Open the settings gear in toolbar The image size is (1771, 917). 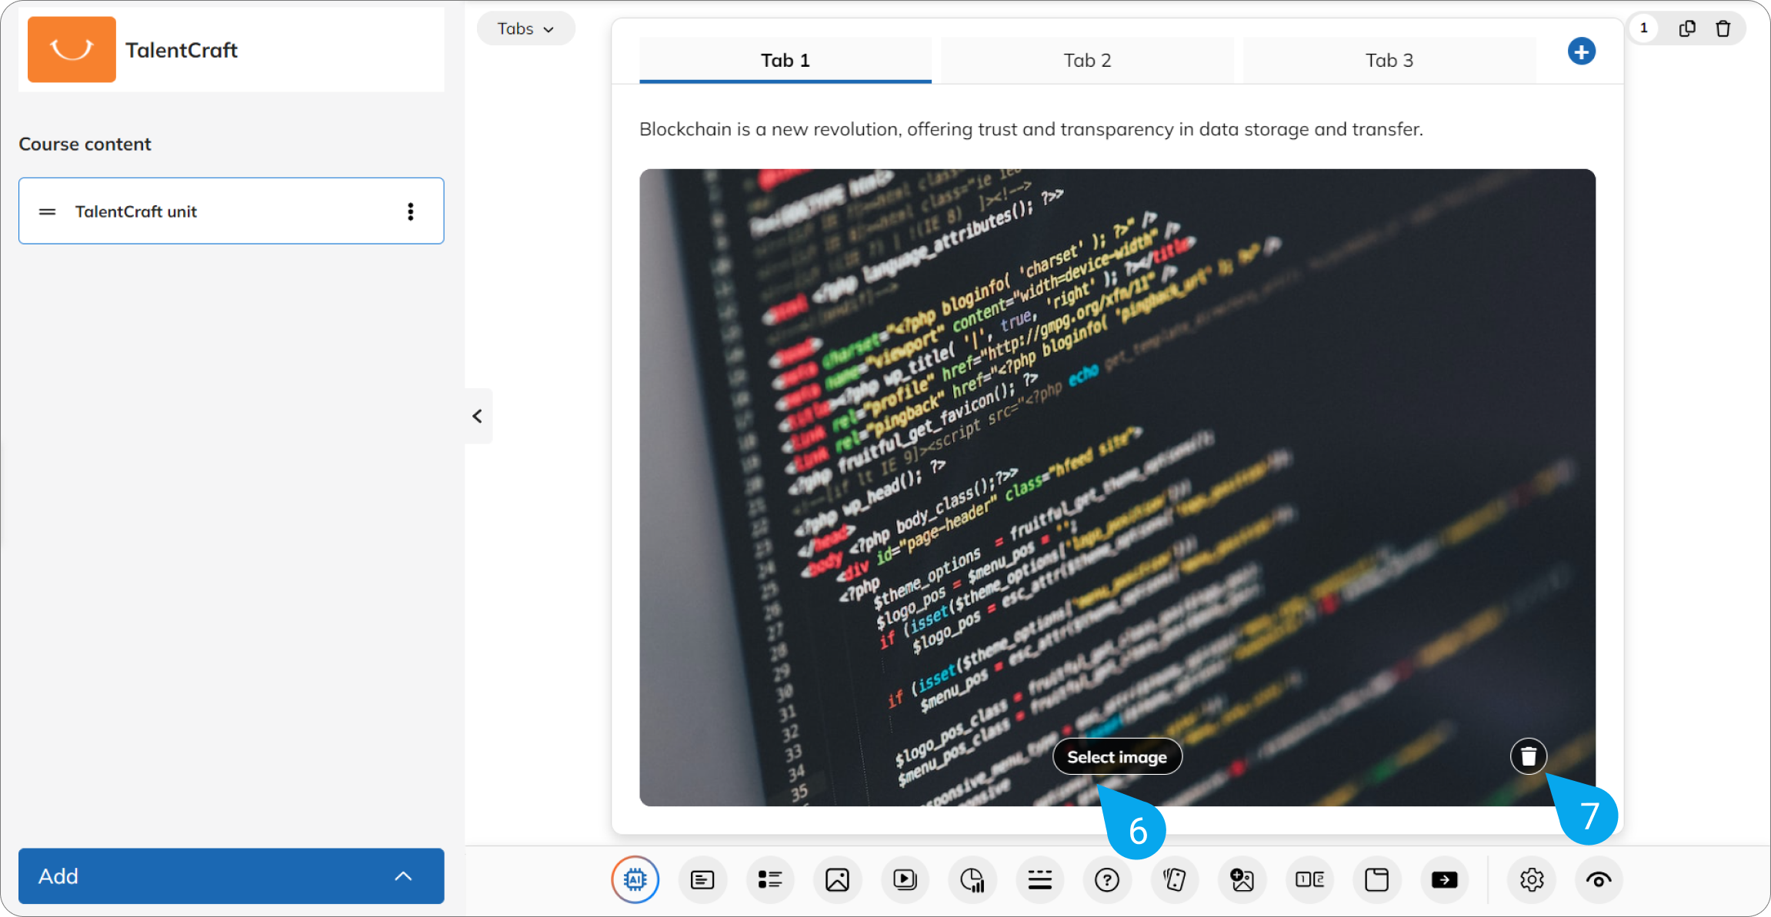tap(1531, 879)
